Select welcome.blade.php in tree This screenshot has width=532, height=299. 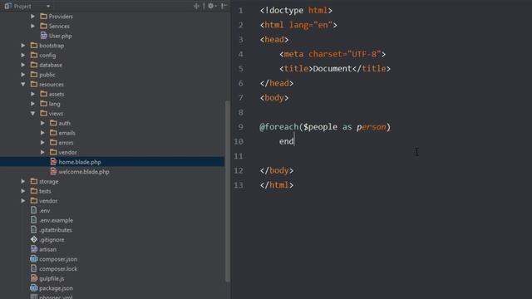click(84, 172)
